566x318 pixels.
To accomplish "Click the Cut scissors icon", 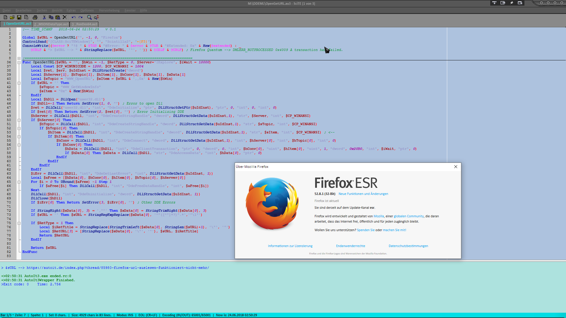I will [x=44, y=17].
